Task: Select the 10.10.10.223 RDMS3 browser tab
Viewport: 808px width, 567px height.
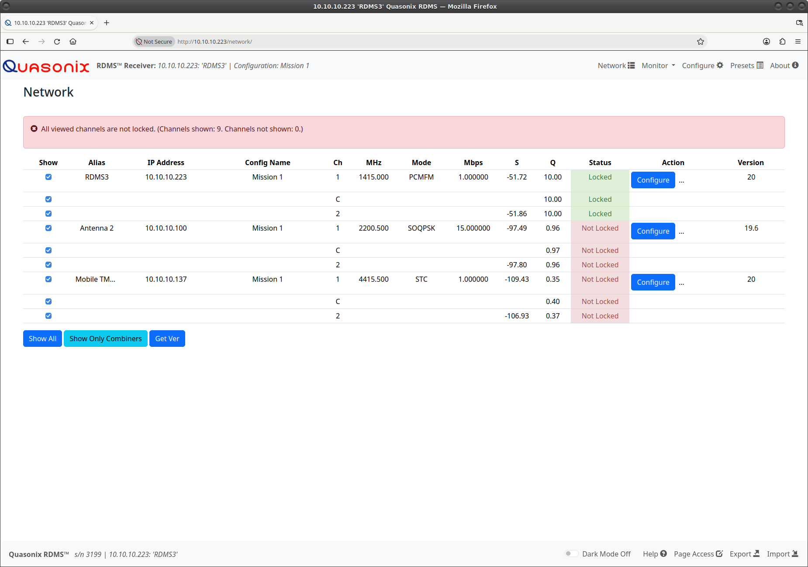Action: coord(49,23)
